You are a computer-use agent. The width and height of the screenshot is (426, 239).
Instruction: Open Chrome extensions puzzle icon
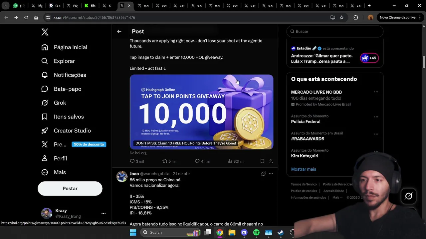356,17
